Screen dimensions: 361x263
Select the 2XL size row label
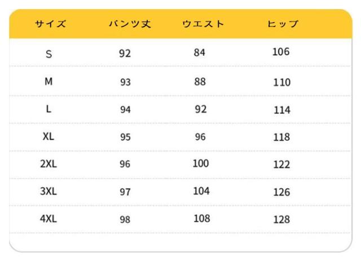tap(49, 164)
